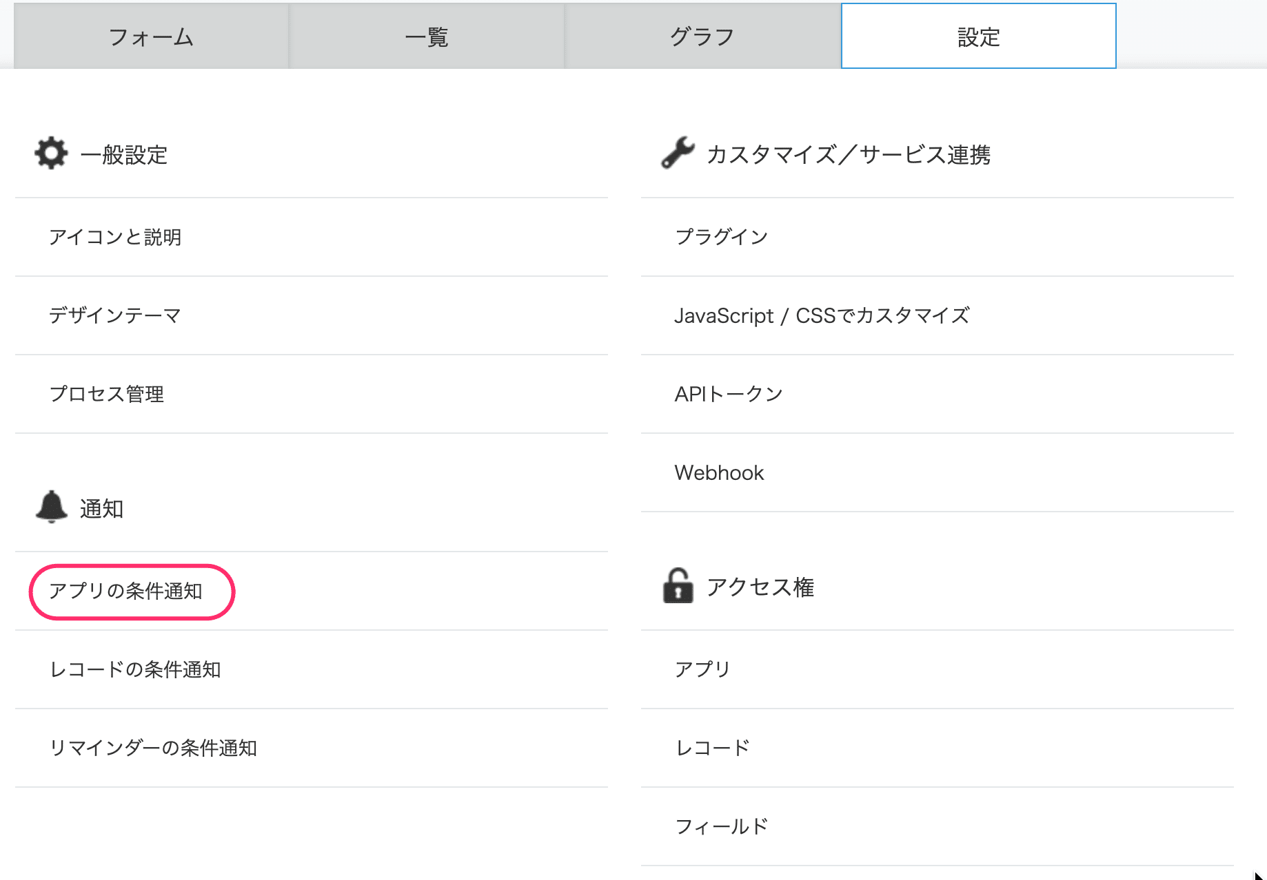This screenshot has width=1267, height=880.
Task: Click the padlock icon beside アクセス権
Action: tap(678, 585)
